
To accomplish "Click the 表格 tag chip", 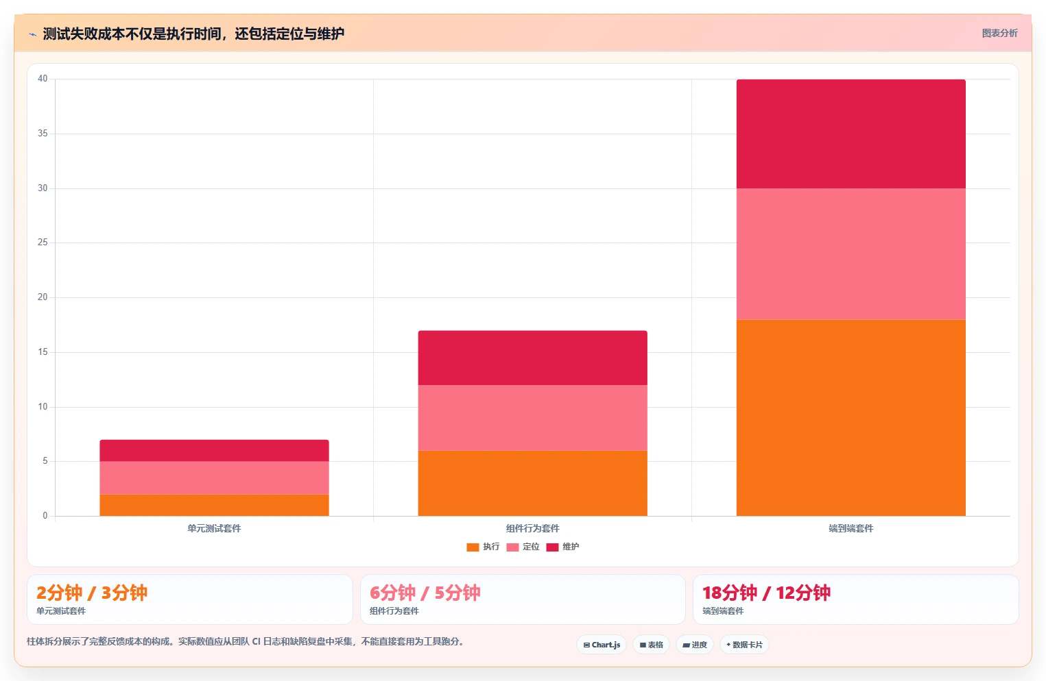I will pos(651,645).
